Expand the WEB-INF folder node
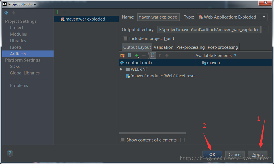The height and width of the screenshot is (164, 274). point(121,69)
